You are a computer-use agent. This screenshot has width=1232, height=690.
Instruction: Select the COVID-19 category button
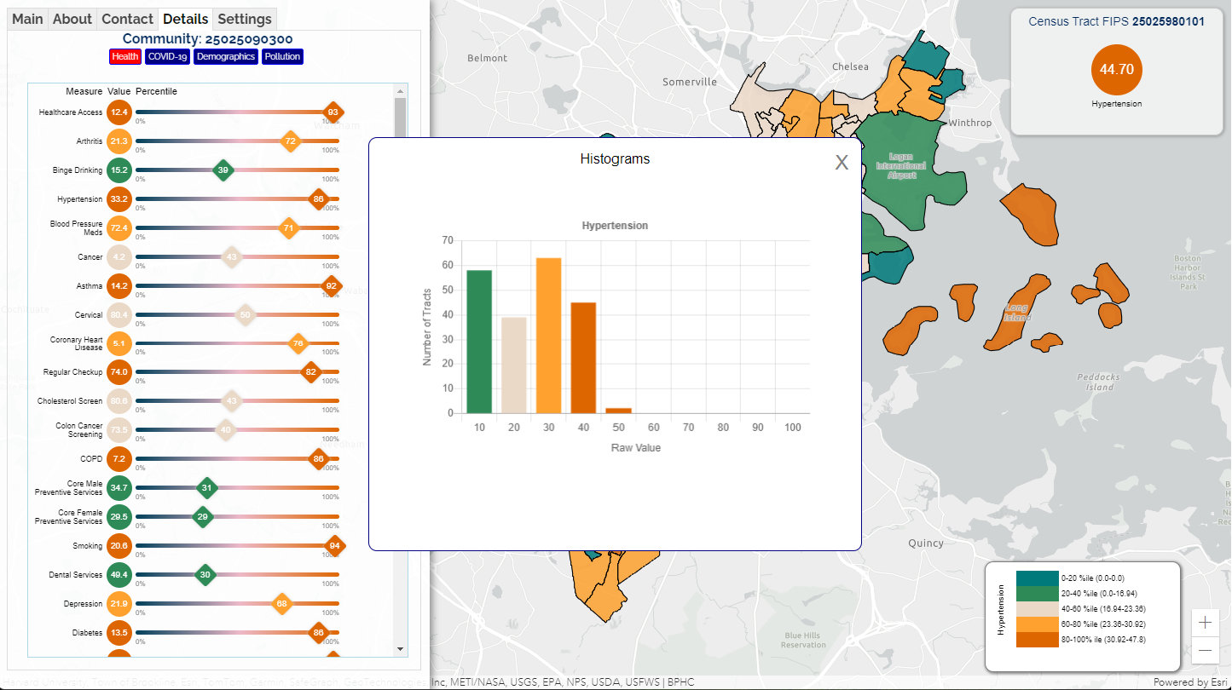pyautogui.click(x=166, y=56)
